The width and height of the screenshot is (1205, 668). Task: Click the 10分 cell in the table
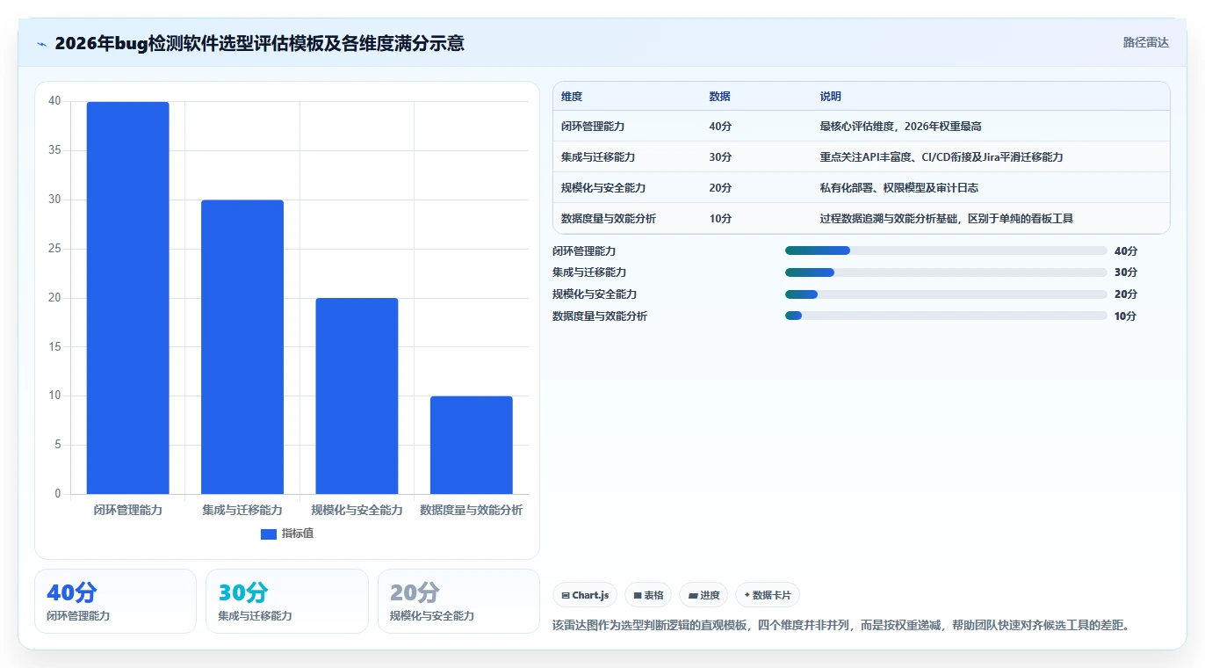click(720, 219)
